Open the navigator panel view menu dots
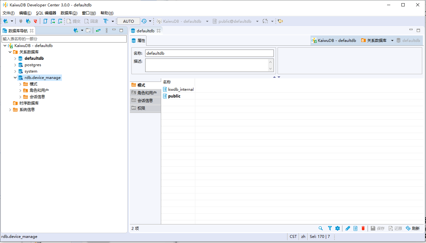 [107, 30]
